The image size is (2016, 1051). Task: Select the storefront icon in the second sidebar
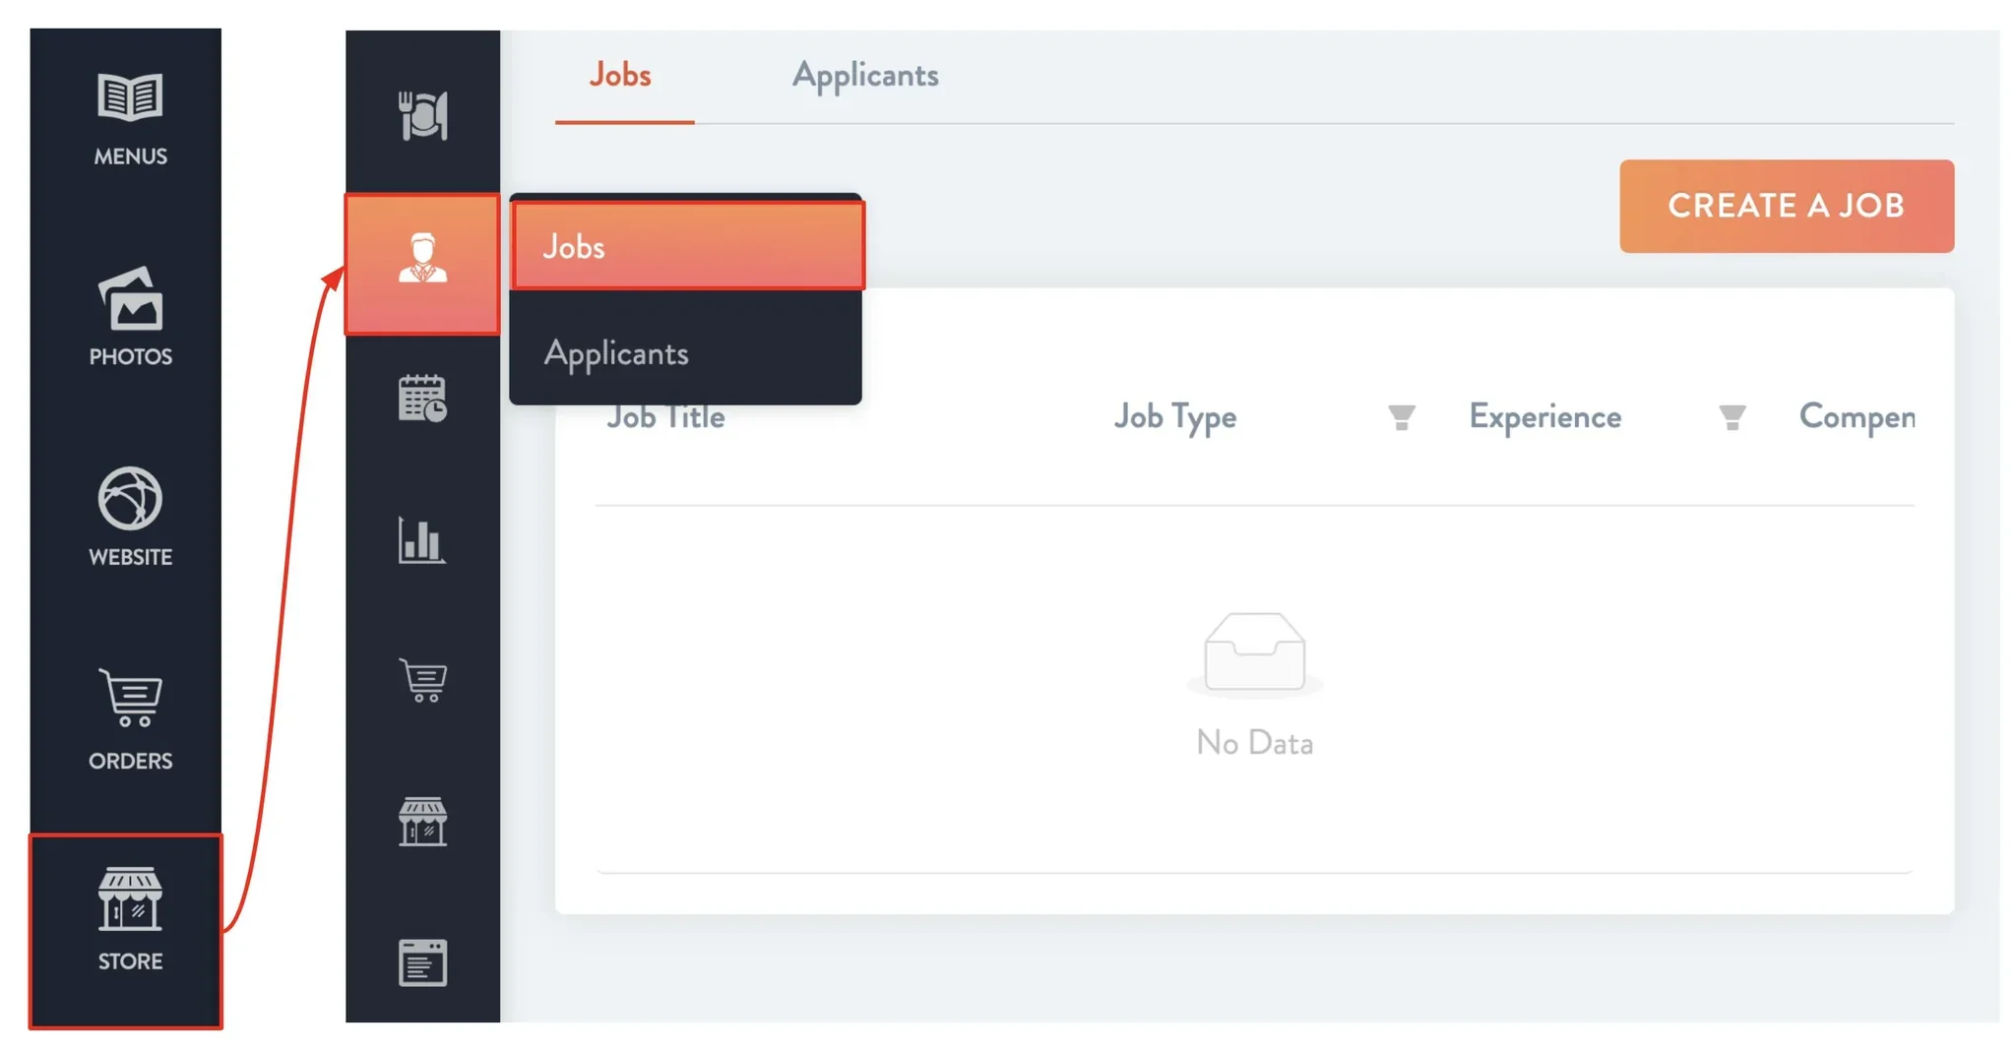click(423, 821)
